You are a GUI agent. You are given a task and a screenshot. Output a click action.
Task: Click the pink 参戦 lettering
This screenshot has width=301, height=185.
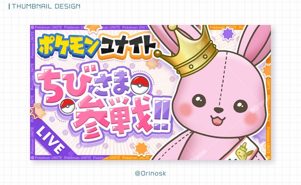(114, 117)
